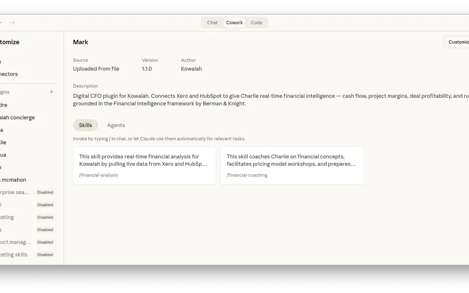Select the concierge plugin in sidebar
This screenshot has height=293, width=469.
click(x=17, y=118)
